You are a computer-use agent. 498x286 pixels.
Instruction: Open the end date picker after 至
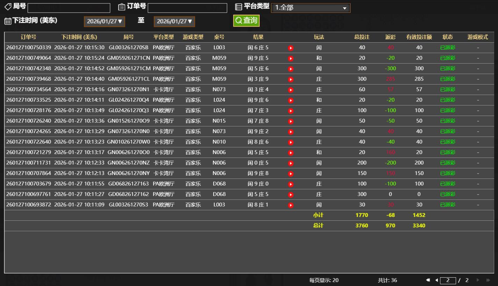pos(174,22)
